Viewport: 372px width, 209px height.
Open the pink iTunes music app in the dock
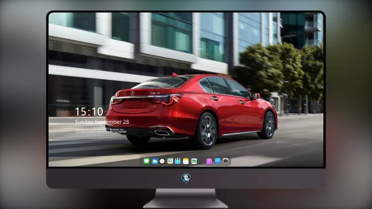(209, 161)
